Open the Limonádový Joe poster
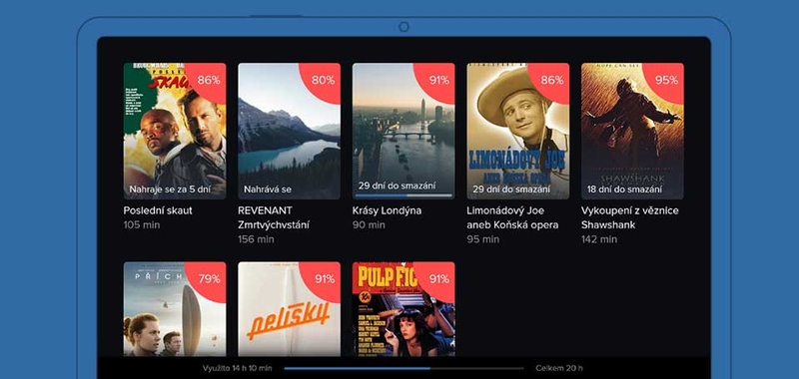Viewport: 799px width, 379px height. 517,131
